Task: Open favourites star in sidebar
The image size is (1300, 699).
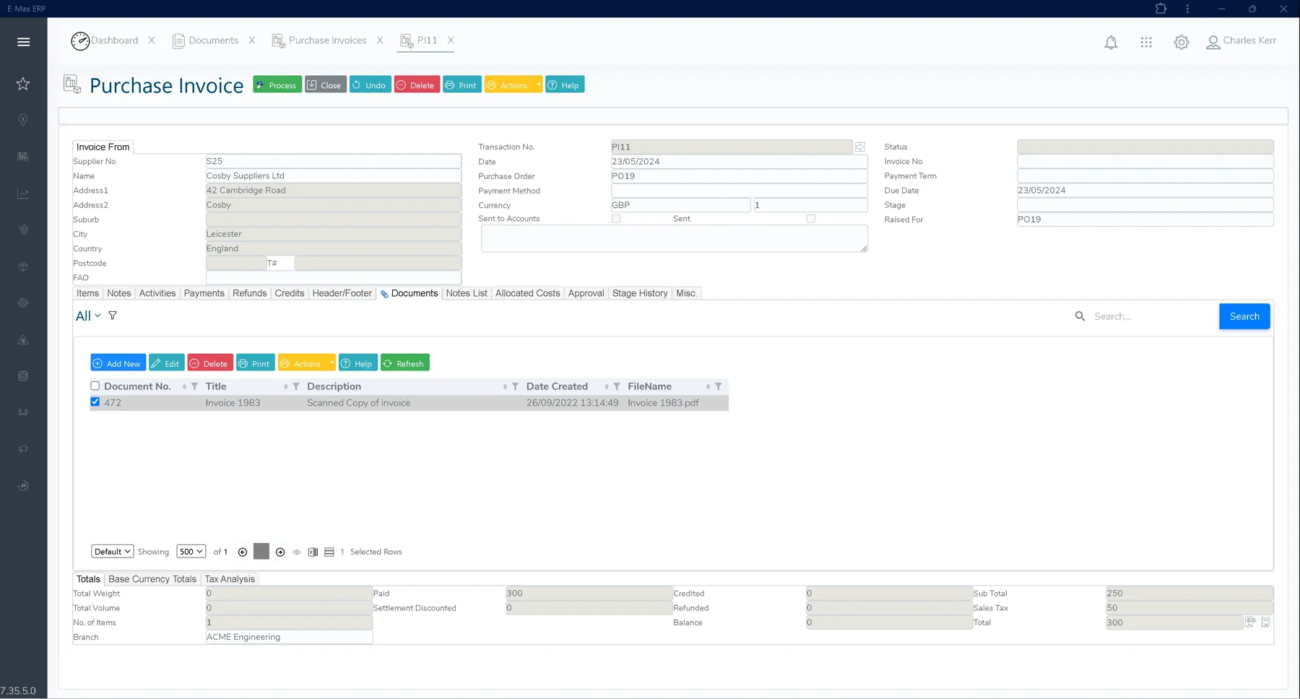Action: pyautogui.click(x=23, y=84)
